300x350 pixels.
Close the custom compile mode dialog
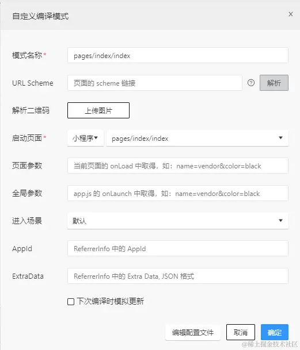tap(290, 14)
